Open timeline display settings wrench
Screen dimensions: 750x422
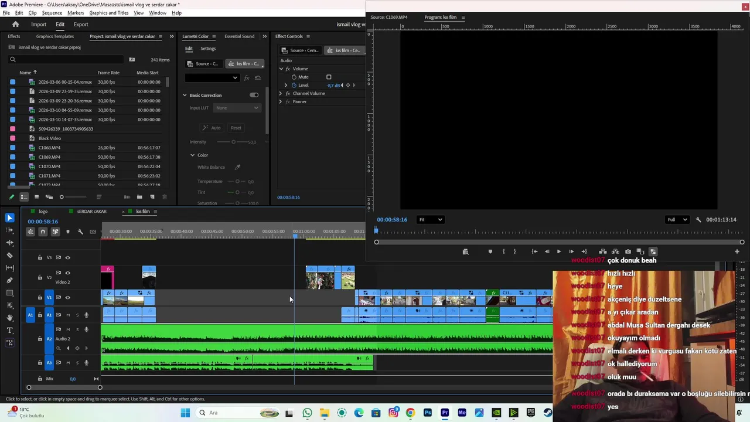(80, 232)
